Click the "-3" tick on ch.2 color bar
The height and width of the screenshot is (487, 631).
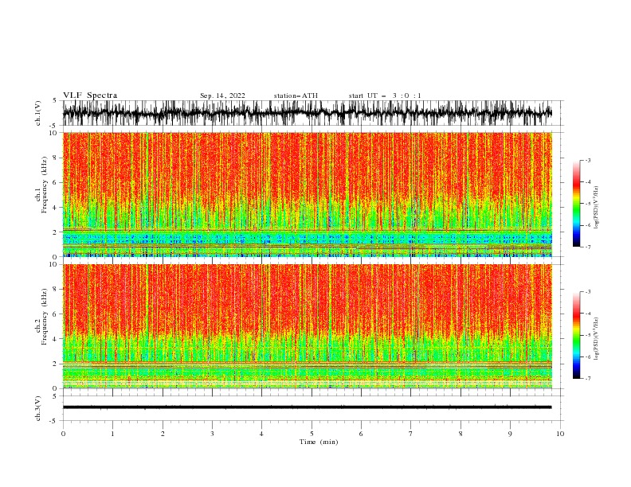coord(587,292)
